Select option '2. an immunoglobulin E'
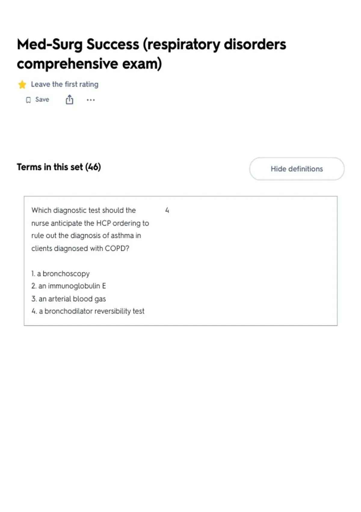The width and height of the screenshot is (361, 512). point(69,286)
